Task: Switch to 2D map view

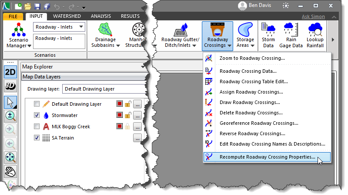Action: click(10, 72)
